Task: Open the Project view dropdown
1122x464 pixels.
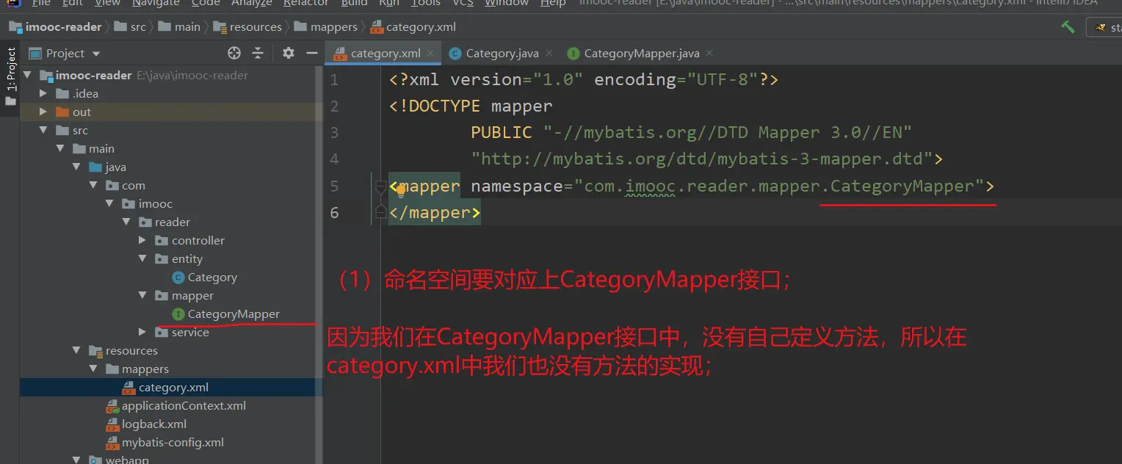Action: 96,54
